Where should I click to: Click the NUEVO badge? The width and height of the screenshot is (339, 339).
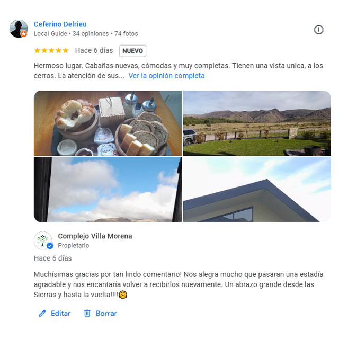[132, 51]
